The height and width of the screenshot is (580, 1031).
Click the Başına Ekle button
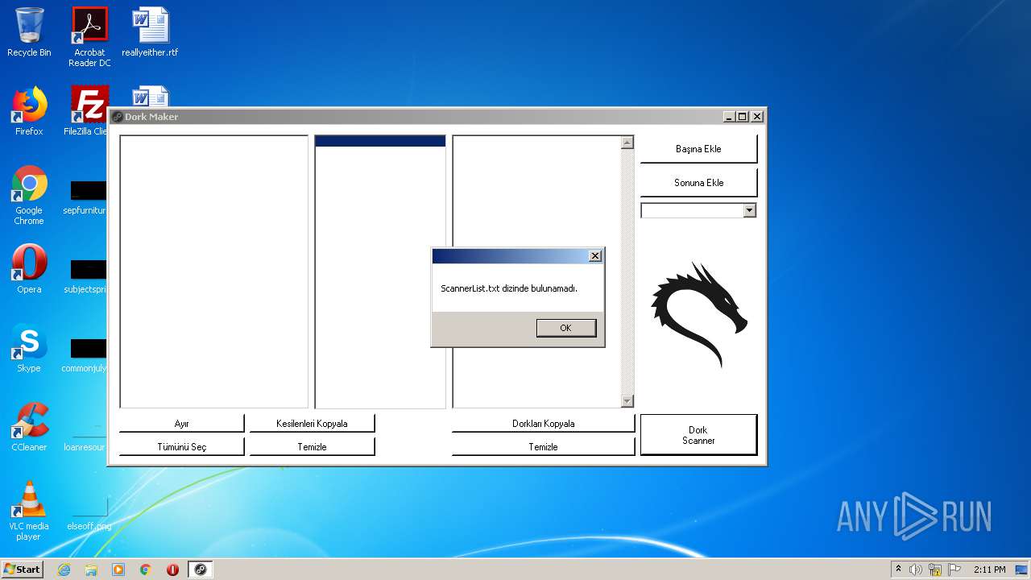(698, 149)
